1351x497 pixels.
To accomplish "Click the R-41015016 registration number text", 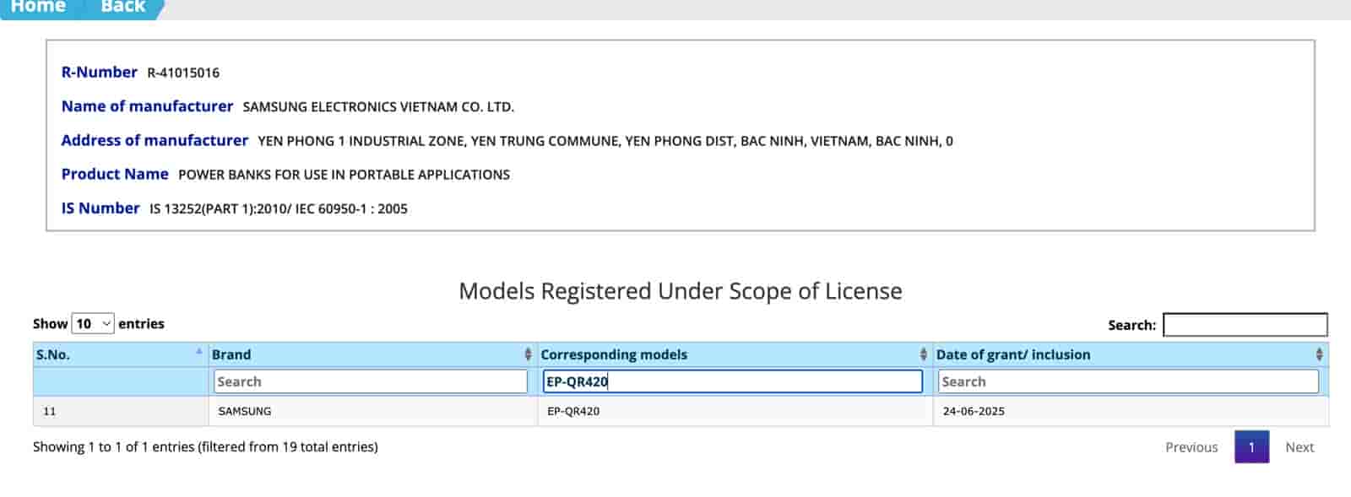I will point(183,73).
